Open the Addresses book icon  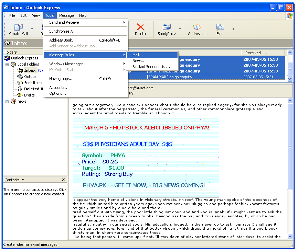tap(196, 27)
